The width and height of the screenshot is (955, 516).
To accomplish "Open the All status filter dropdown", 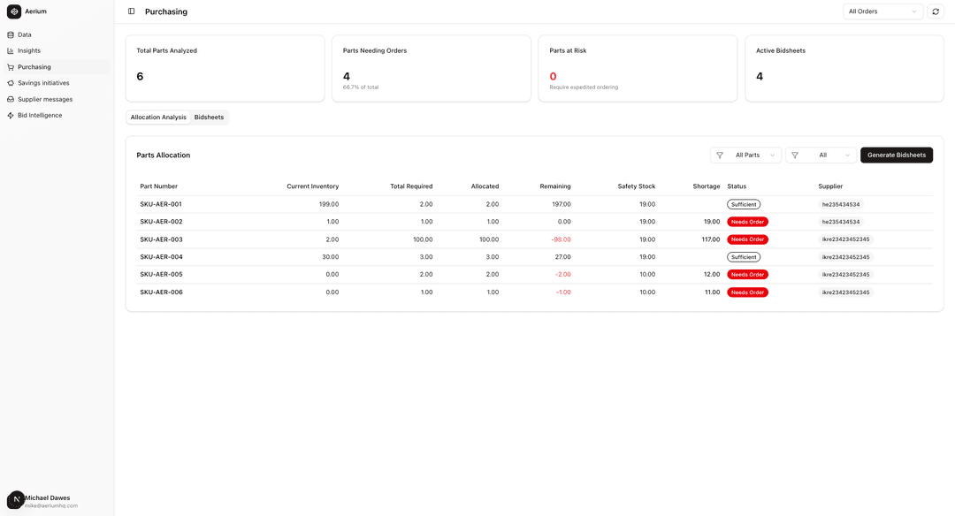I will (x=821, y=155).
